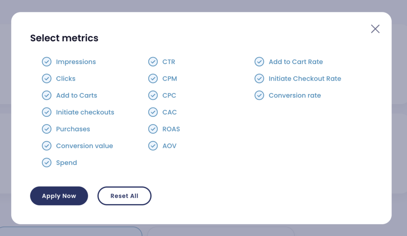
Task: Toggle Add to Cart Rate checkbox
Action: point(259,62)
